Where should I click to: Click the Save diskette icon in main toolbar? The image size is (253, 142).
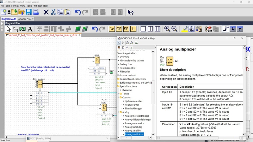(29, 12)
